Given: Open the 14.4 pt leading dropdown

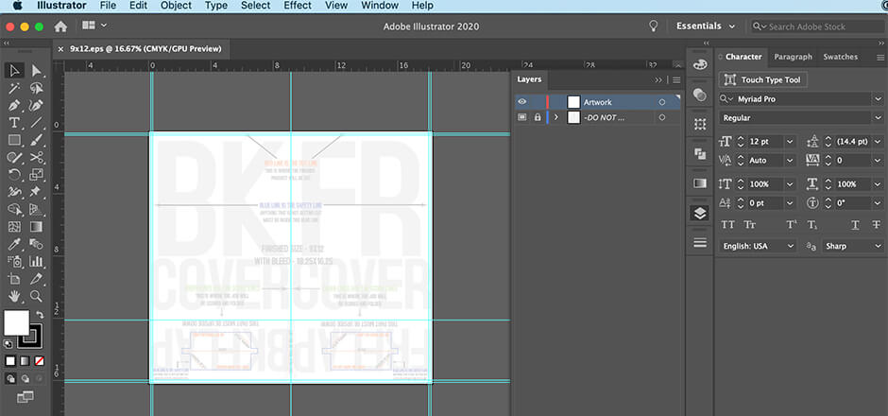Looking at the screenshot, I should 878,142.
